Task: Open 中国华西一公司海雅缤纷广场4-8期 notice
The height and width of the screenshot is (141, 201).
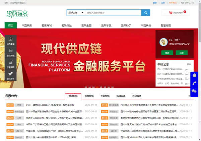Action: tap(54, 131)
